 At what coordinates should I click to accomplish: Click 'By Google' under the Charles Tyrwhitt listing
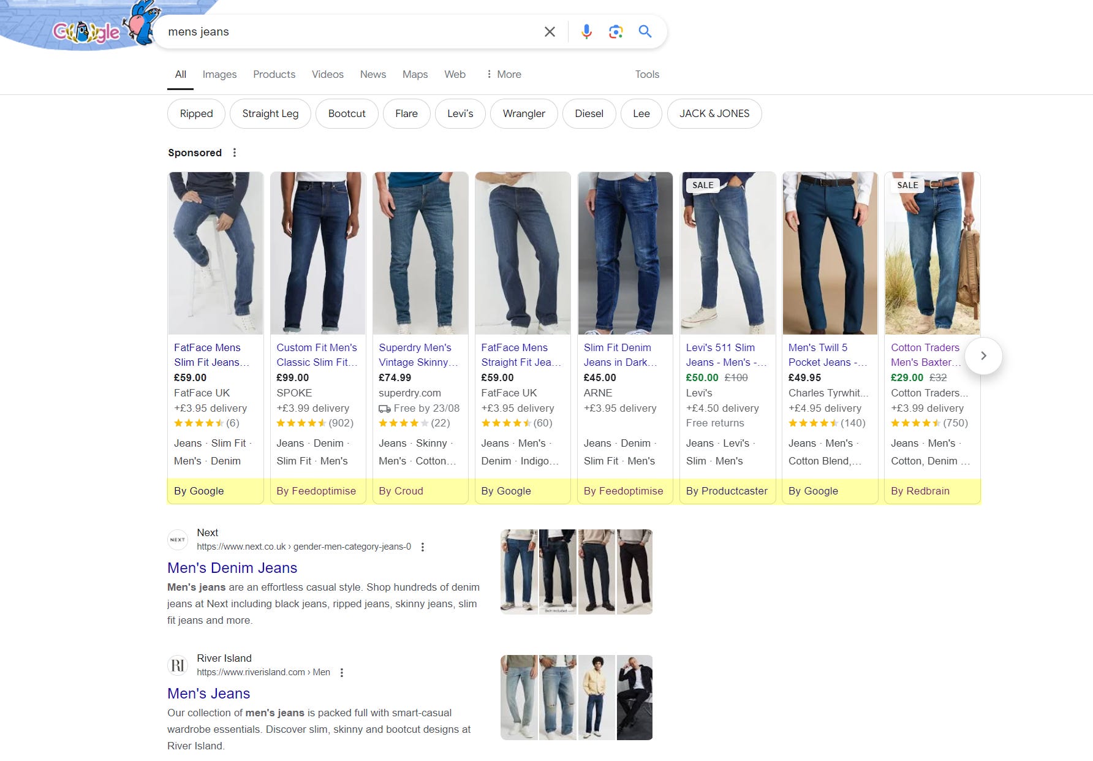coord(813,491)
